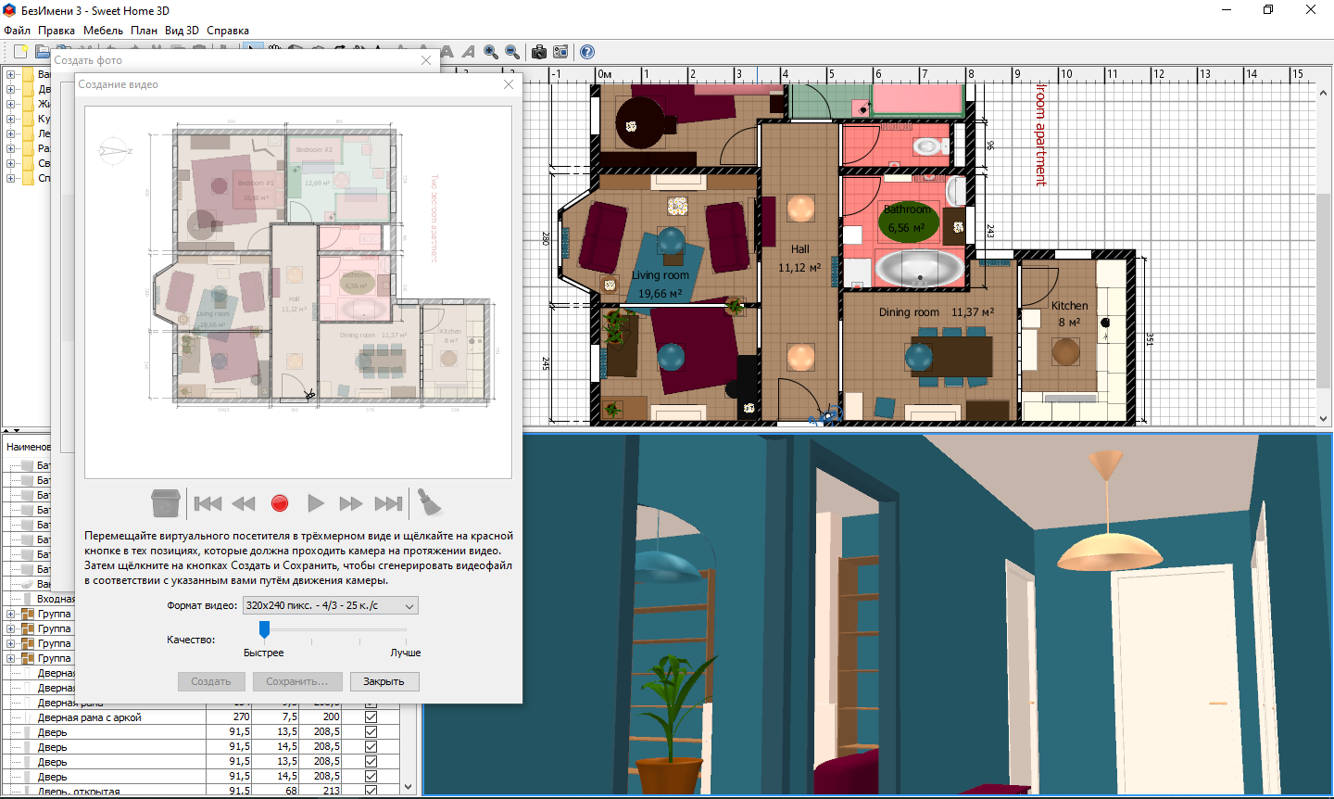Skip to the end of camera path
This screenshot has height=799, width=1334.
click(x=388, y=503)
